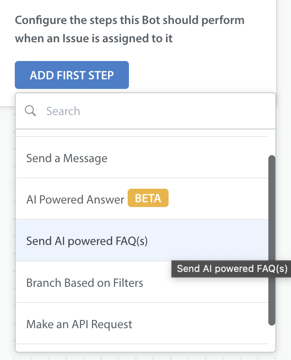This screenshot has width=291, height=360.
Task: Click the scrollbar track below the thumb
Action: 272,338
